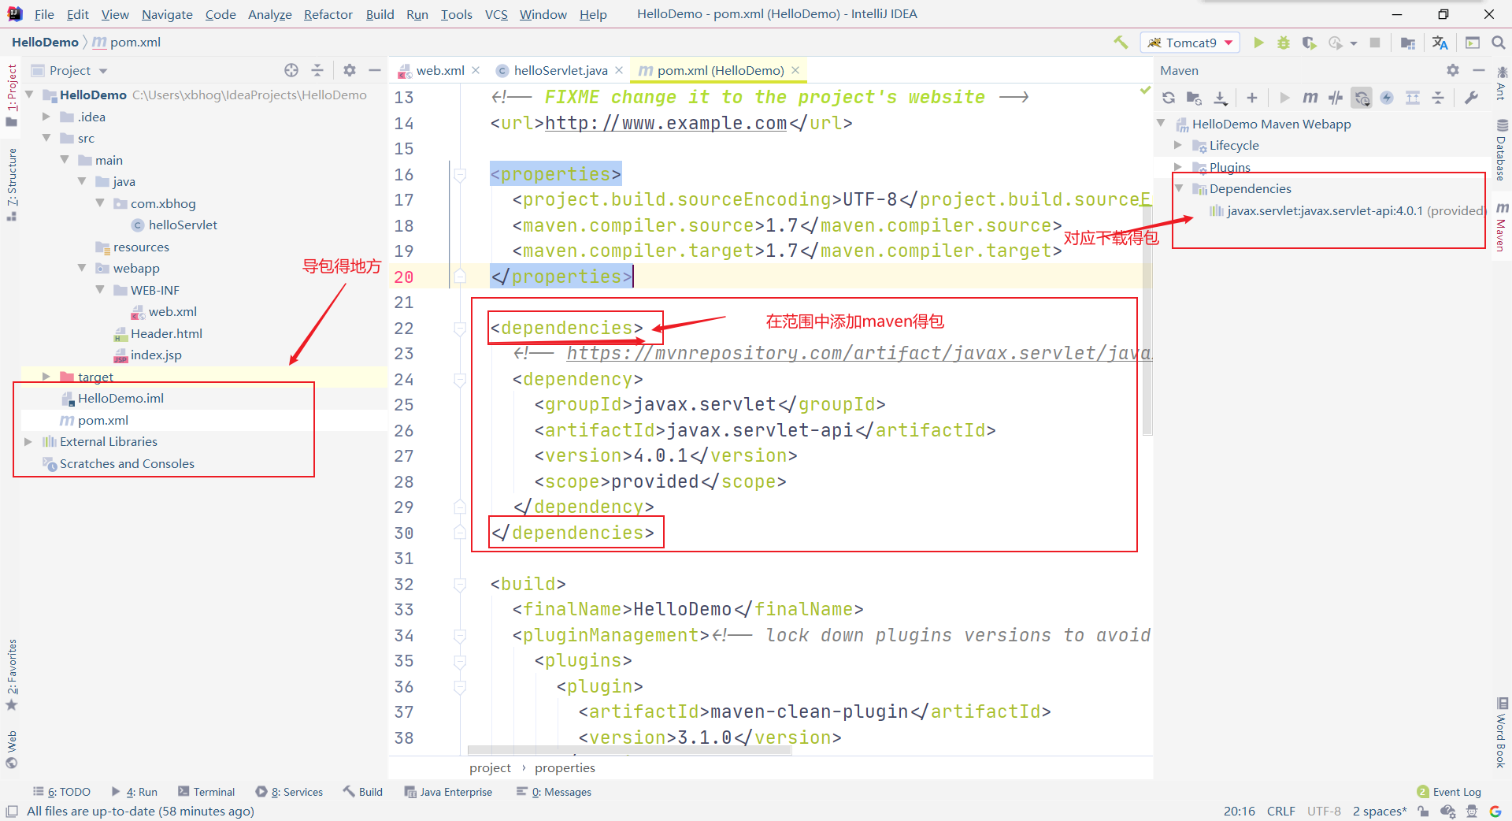Run with coverage shield icon
1512x821 pixels.
1309,43
